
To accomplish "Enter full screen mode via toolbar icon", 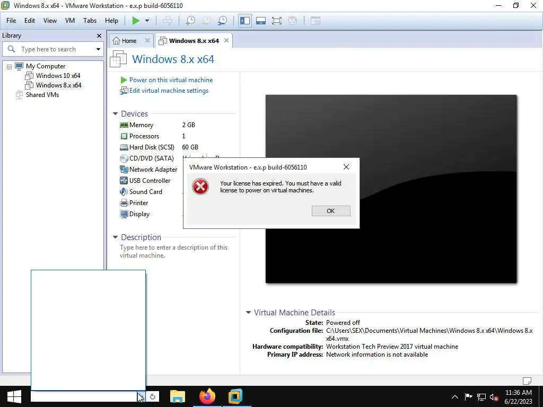I will pyautogui.click(x=277, y=21).
